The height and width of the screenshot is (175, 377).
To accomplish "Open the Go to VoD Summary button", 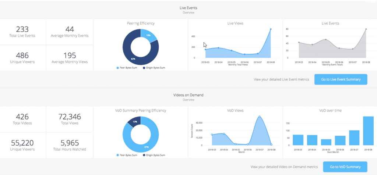I will (x=345, y=167).
